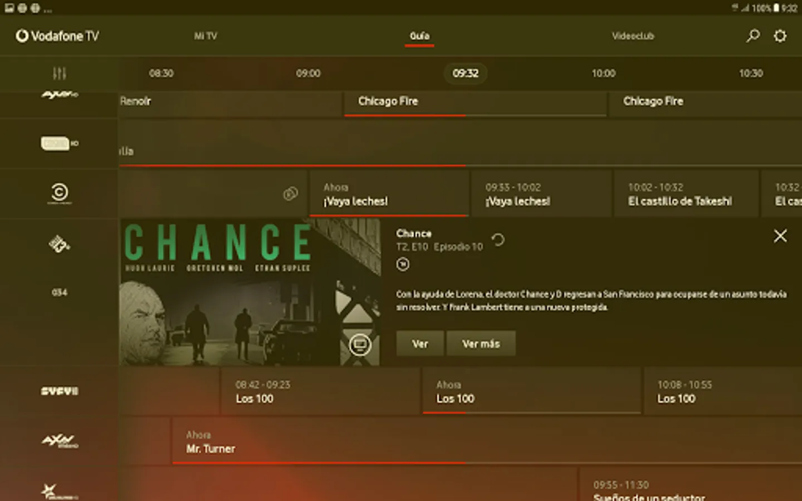This screenshot has height=501, width=802.
Task: Click the T2, E10 Episodio 10 text
Action: [439, 247]
